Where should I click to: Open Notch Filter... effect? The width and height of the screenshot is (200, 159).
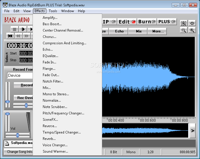tap(68, 81)
